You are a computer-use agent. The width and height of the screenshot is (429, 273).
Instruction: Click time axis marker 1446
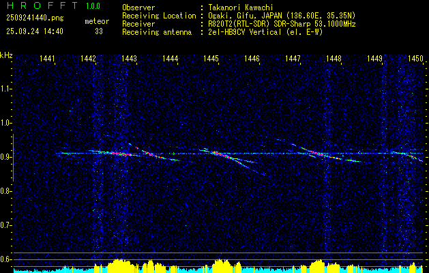point(252,59)
